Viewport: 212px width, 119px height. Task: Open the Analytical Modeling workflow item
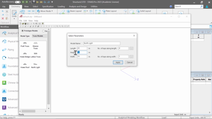[x=9, y=33]
